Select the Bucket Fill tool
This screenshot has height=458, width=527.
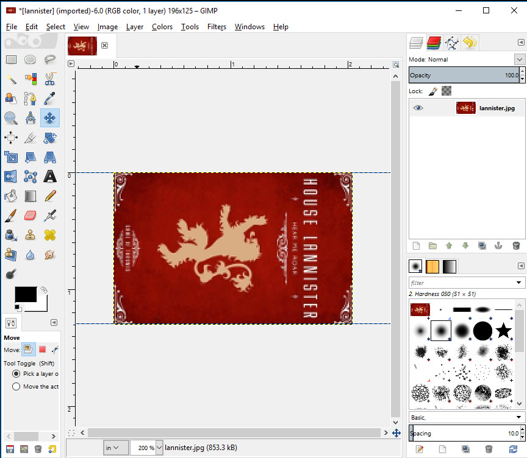[11, 196]
